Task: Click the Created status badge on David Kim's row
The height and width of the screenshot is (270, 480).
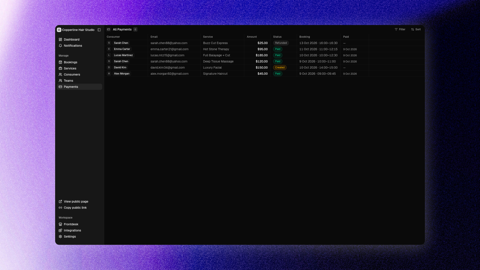Action: 280,68
